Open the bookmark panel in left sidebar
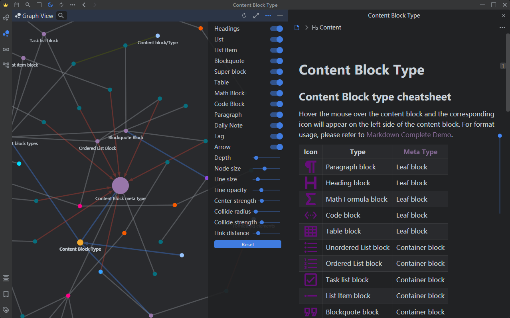 tap(6, 294)
